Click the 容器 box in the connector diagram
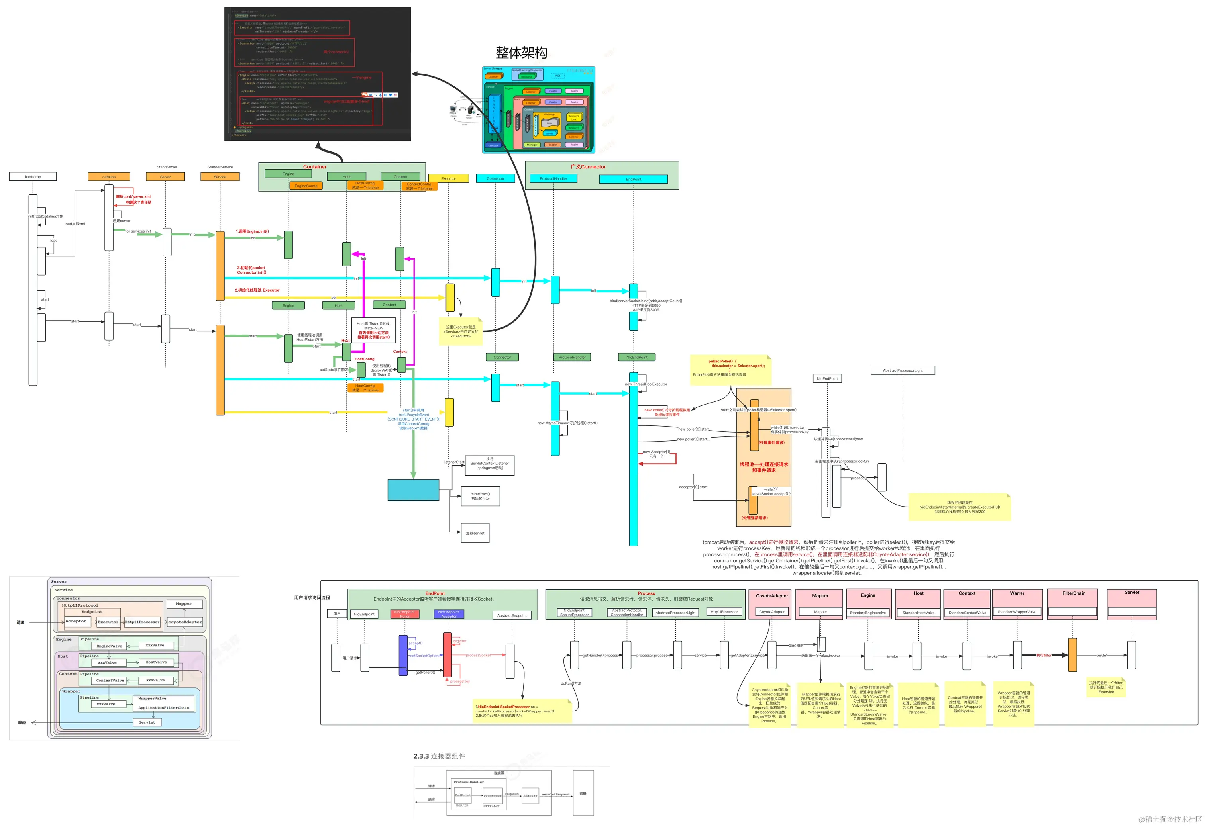1205x826 pixels. click(583, 793)
